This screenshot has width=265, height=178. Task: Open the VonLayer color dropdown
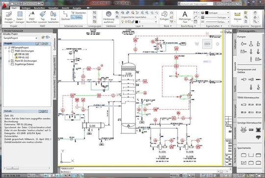point(217,13)
